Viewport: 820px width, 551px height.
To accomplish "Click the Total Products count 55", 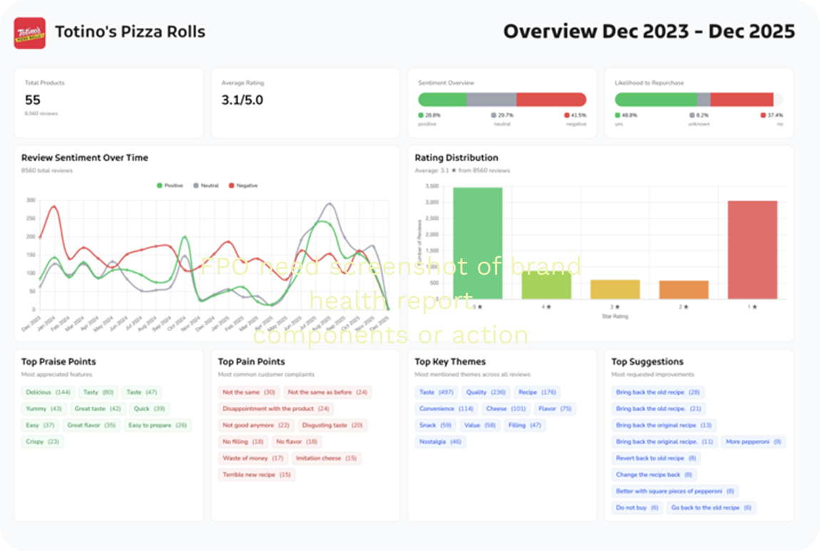I will (32, 100).
